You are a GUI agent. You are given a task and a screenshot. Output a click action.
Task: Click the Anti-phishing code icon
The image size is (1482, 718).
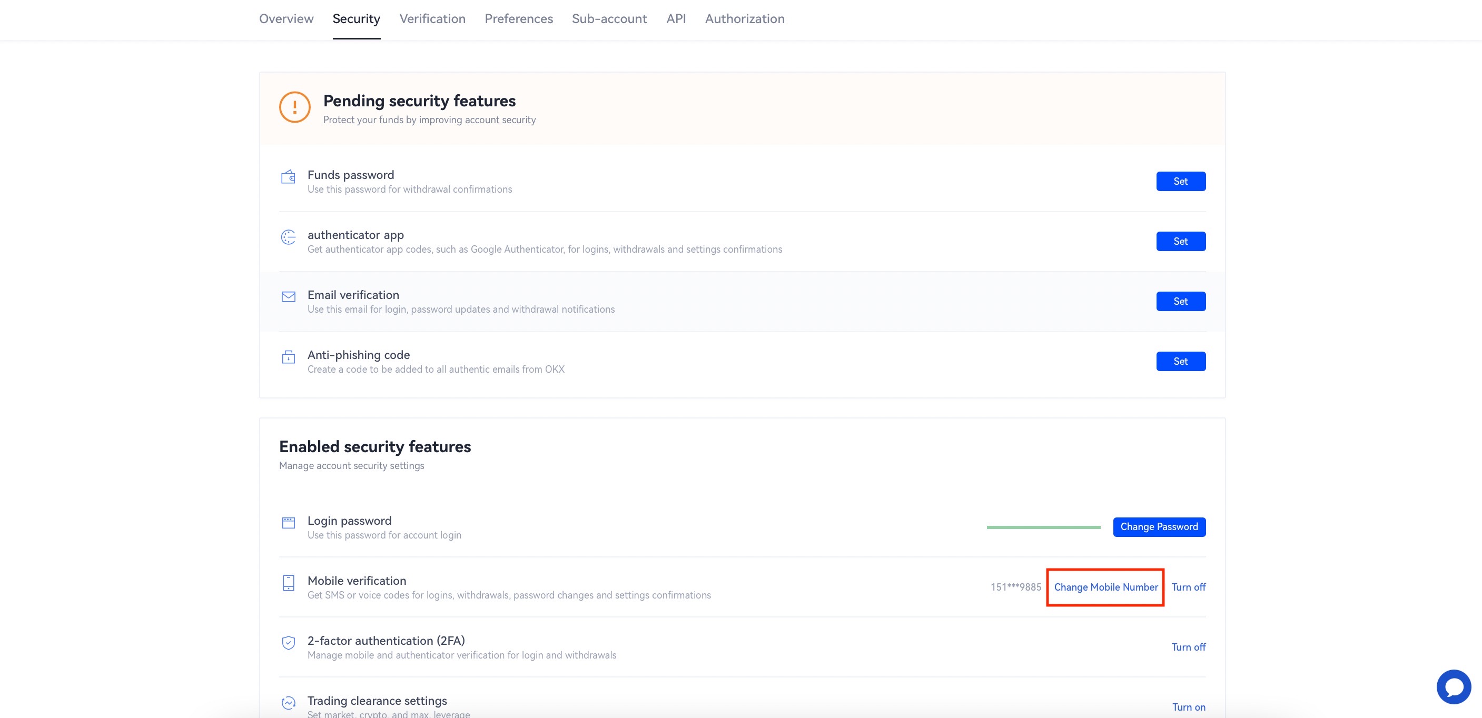[x=288, y=357]
